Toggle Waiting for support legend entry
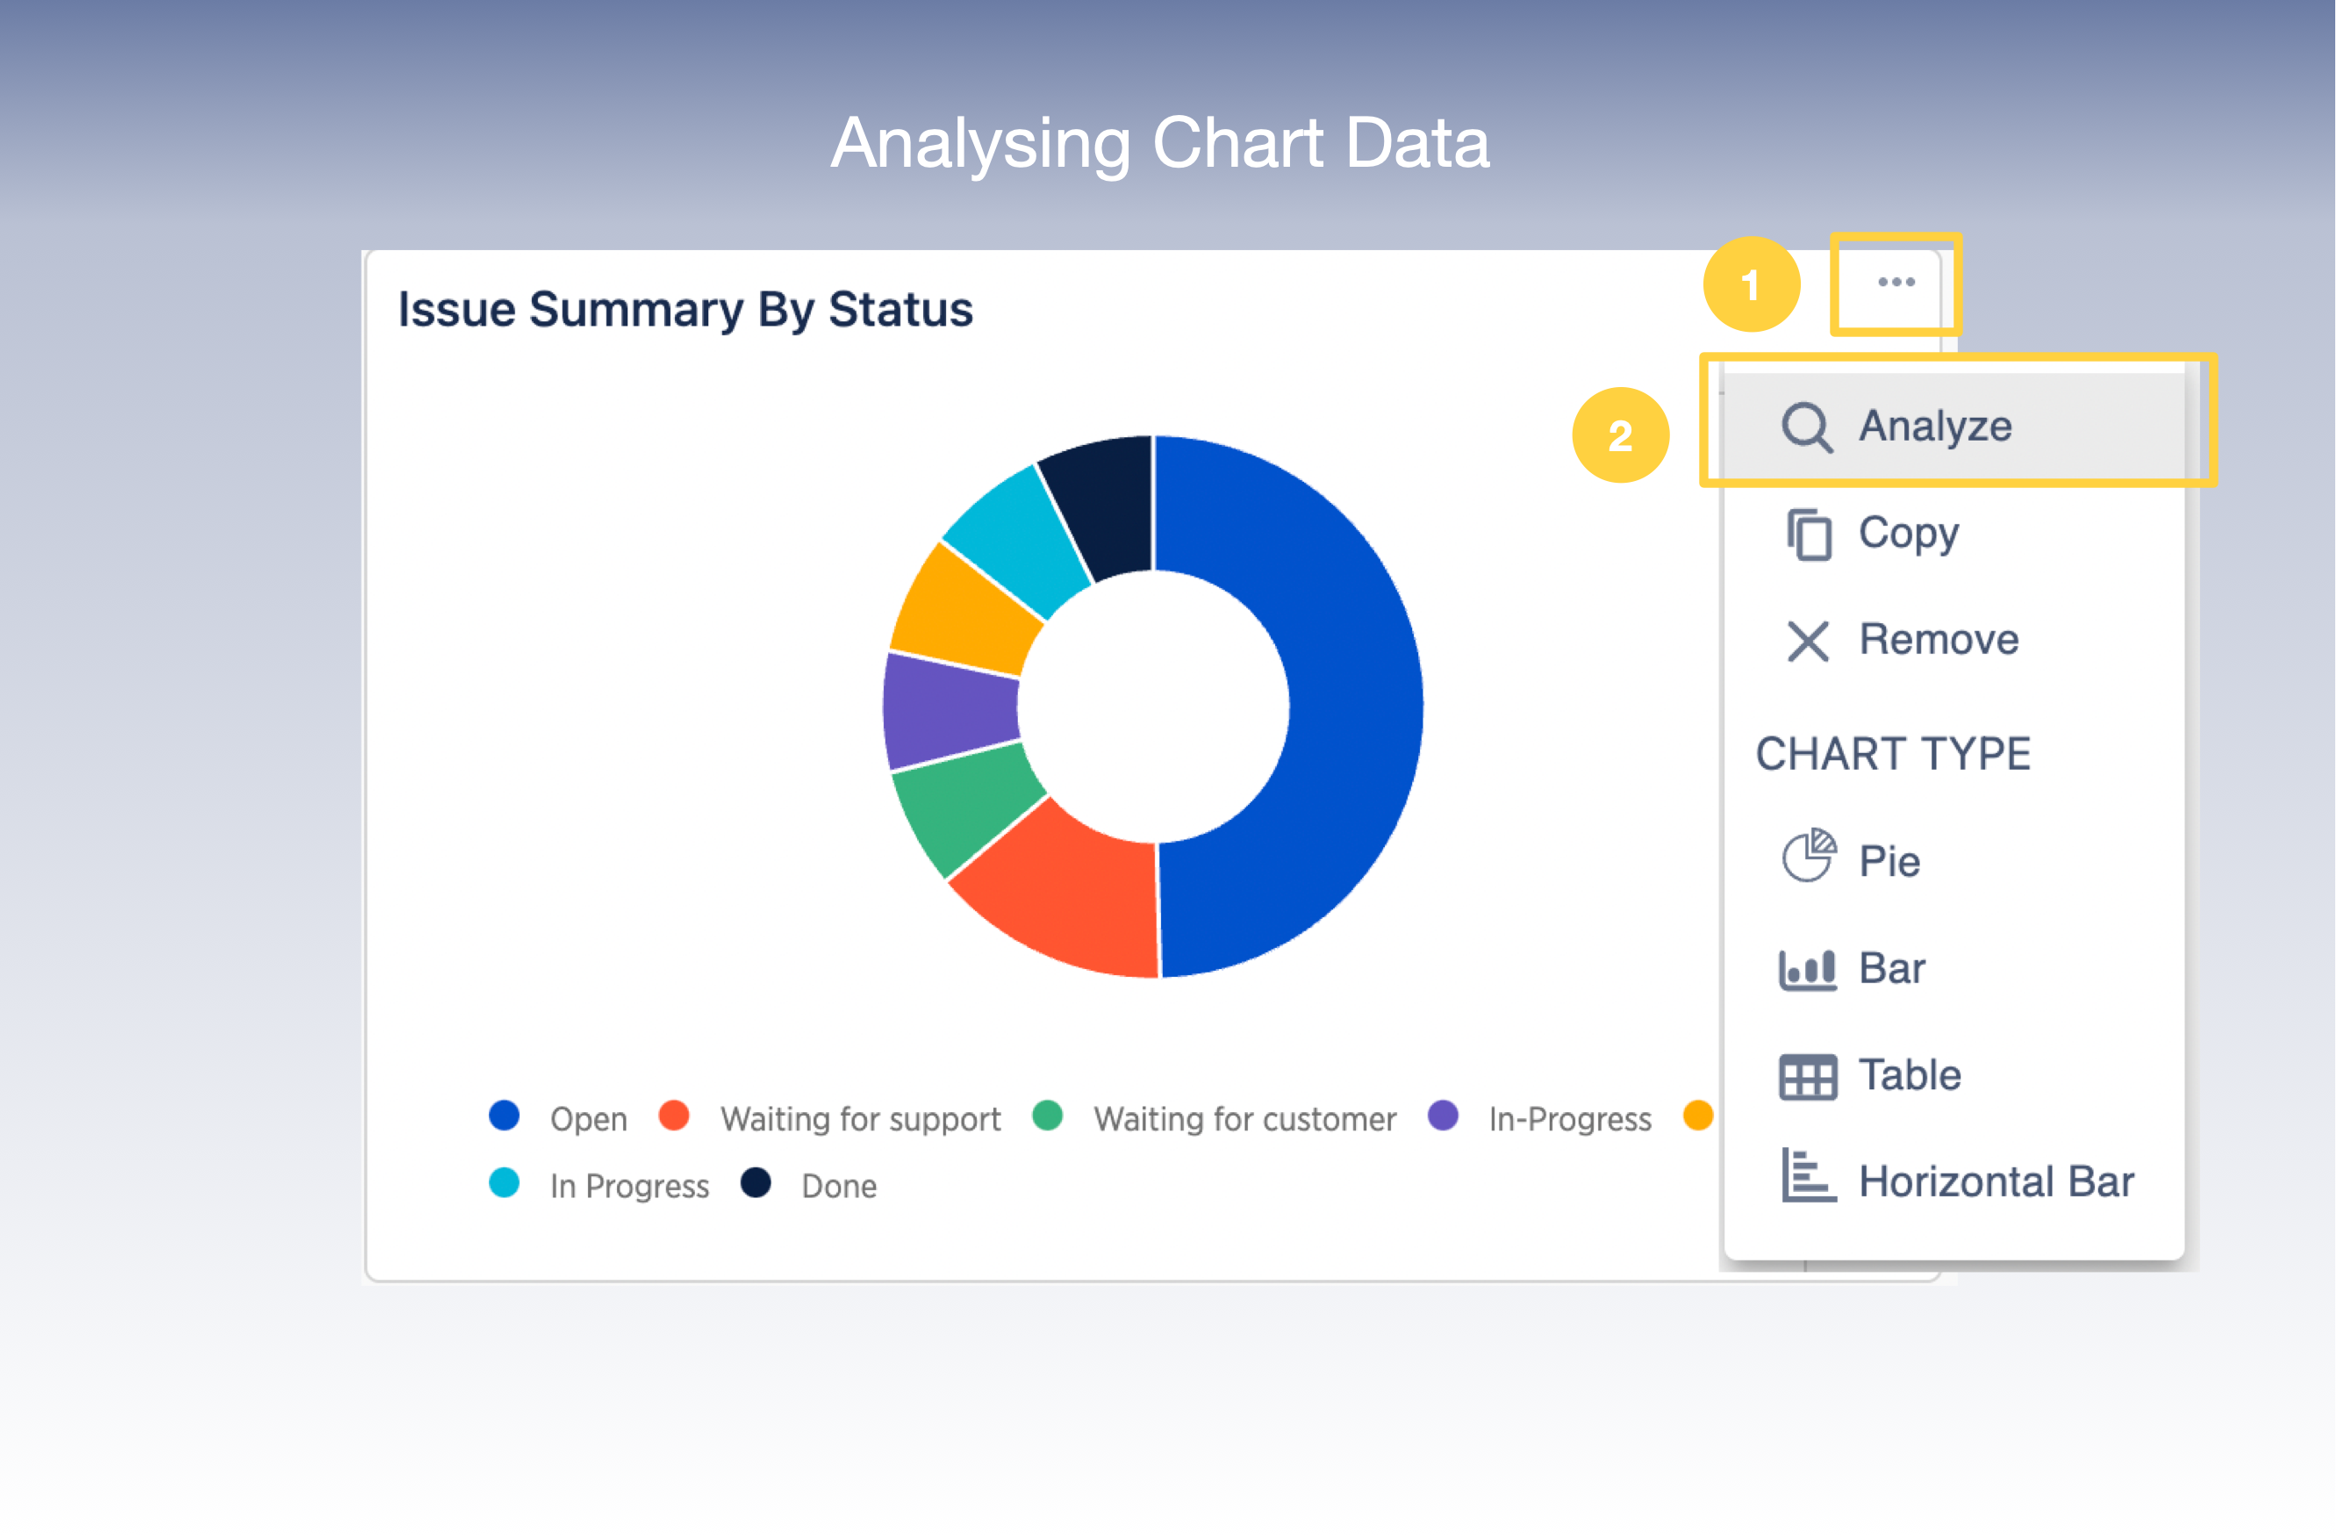 (859, 1118)
